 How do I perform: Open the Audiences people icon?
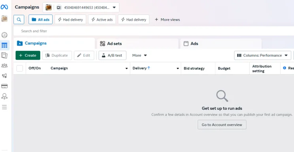(4, 65)
